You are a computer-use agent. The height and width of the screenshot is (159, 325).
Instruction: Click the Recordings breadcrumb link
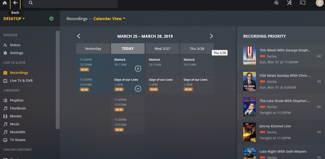pos(77,18)
